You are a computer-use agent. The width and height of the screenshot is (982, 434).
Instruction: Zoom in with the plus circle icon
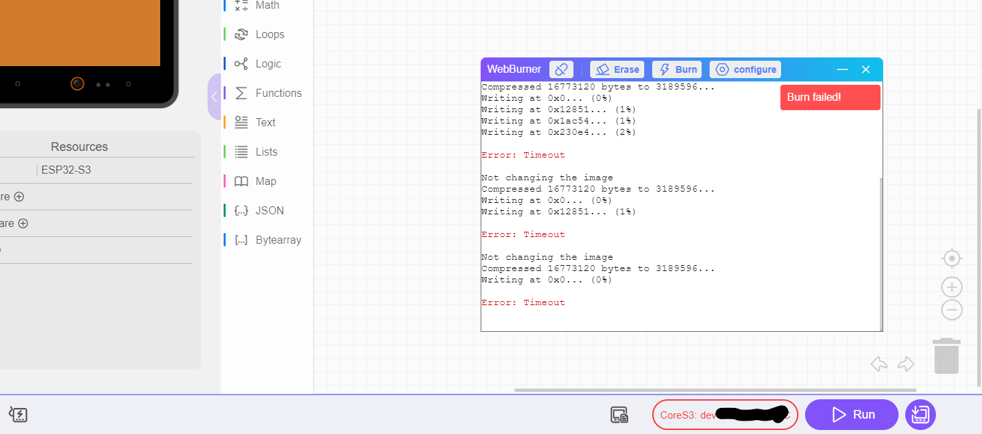951,287
